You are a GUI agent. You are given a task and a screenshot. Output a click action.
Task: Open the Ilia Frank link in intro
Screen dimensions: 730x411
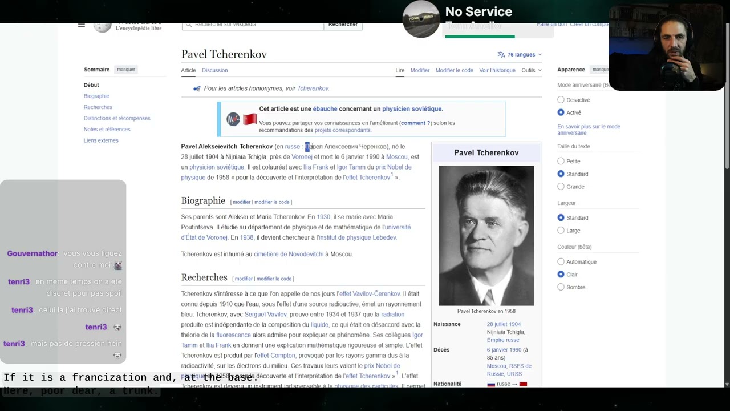[315, 167]
